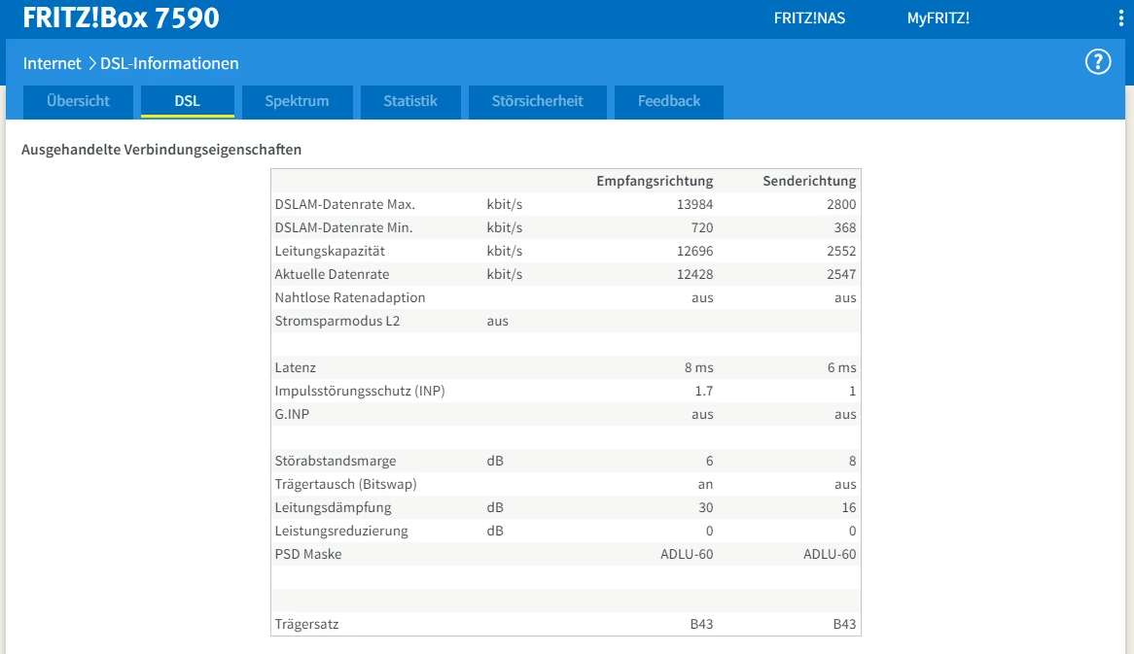Select the DSL tab
The width and height of the screenshot is (1134, 654).
(x=187, y=101)
